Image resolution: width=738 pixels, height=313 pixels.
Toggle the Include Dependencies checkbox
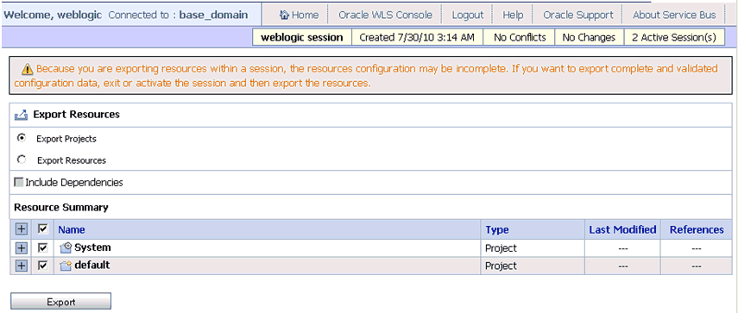pyautogui.click(x=19, y=182)
